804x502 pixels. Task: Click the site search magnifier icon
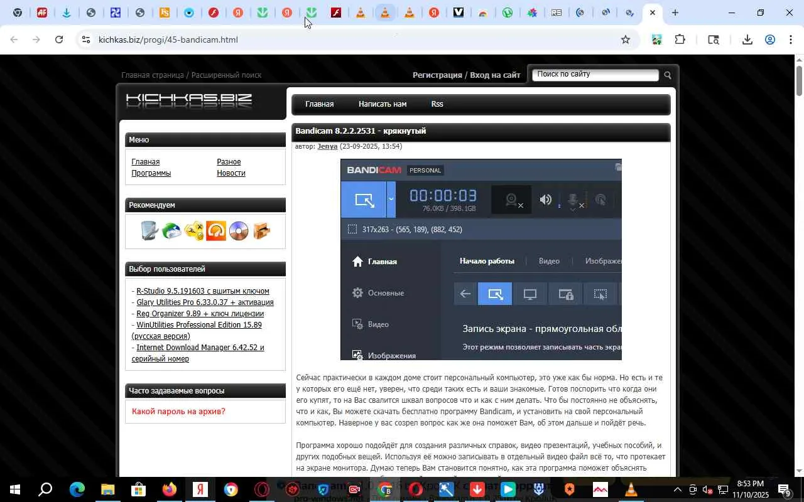click(x=668, y=75)
